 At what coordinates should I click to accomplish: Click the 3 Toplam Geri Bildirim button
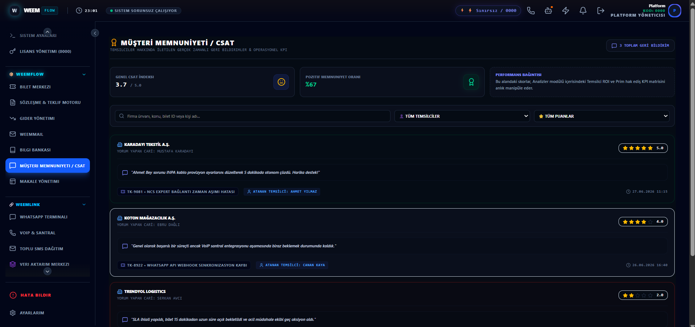coord(640,46)
